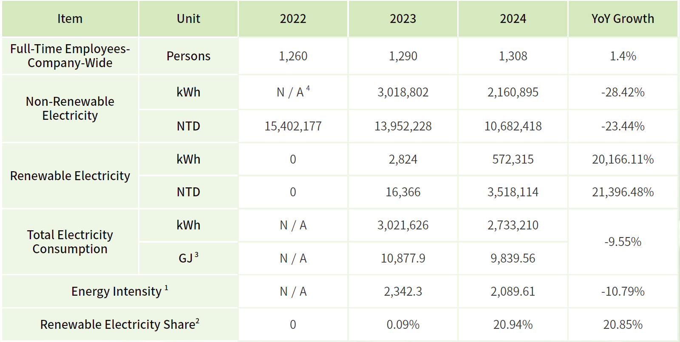
Task: Open footnote 2 on Renewable Electricity Share
Action: 198,321
